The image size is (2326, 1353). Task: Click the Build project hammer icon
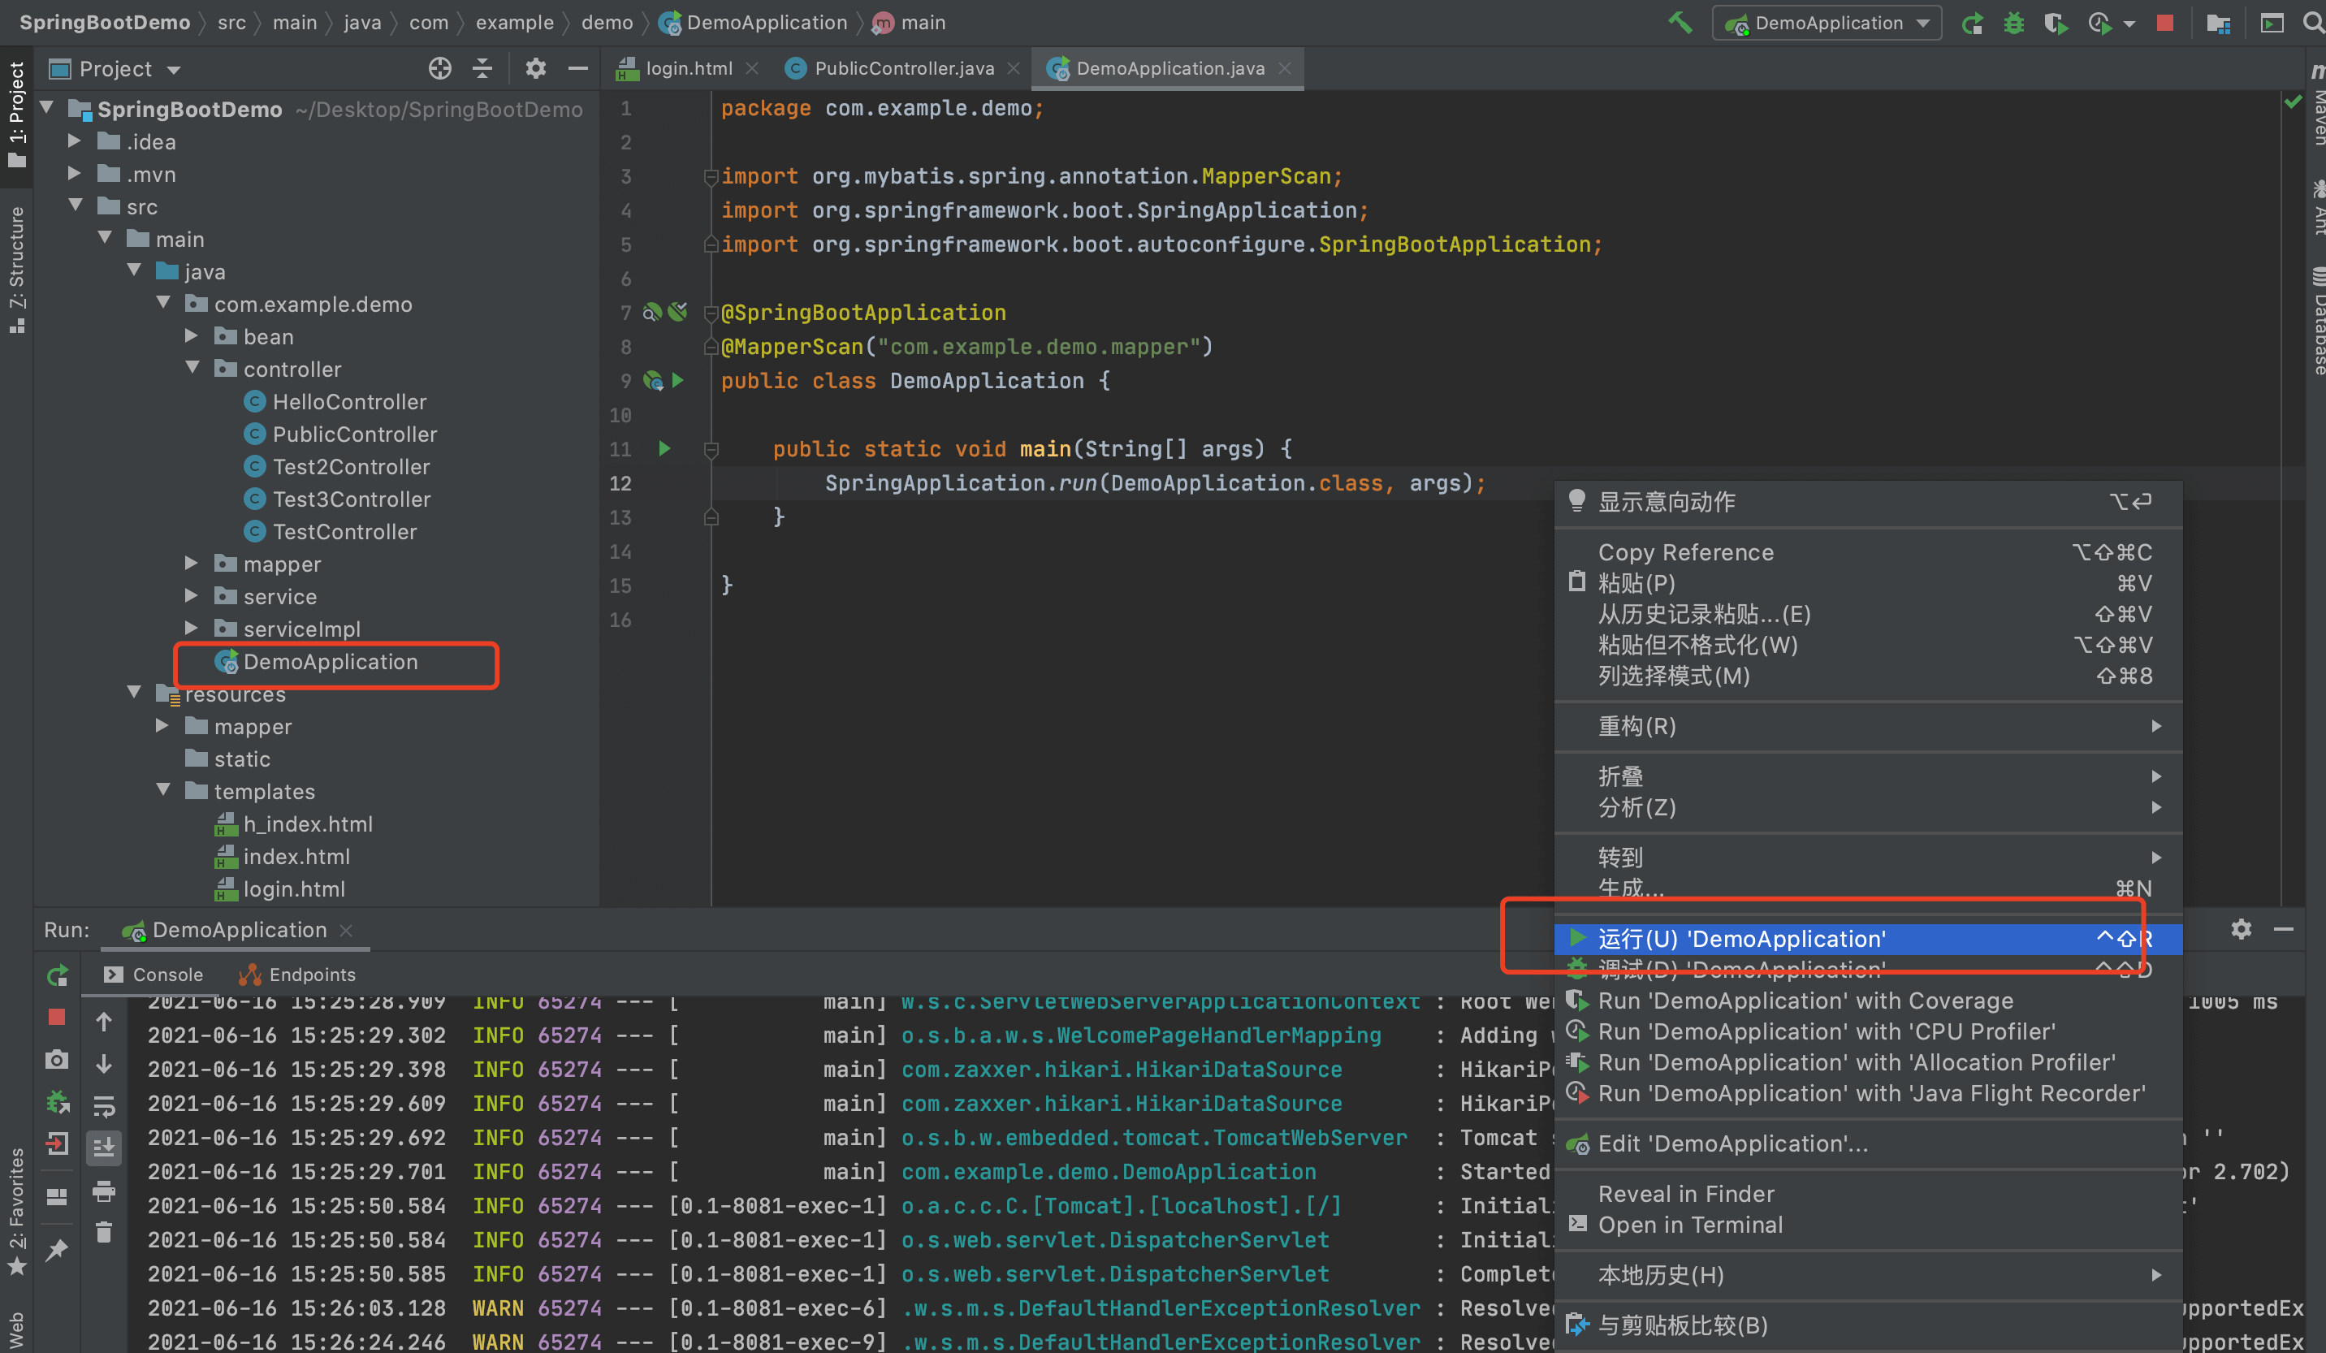click(x=1680, y=23)
